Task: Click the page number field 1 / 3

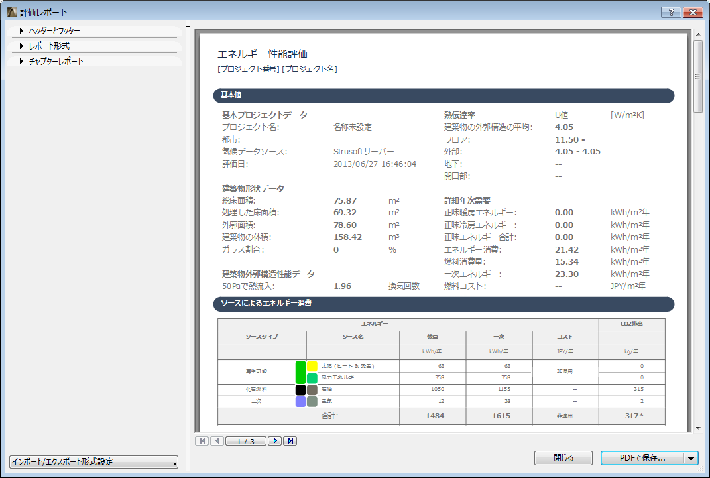Action: click(245, 442)
